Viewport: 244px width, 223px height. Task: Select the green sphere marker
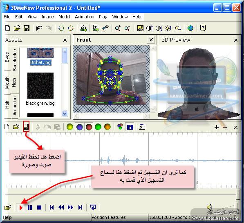coord(98,127)
